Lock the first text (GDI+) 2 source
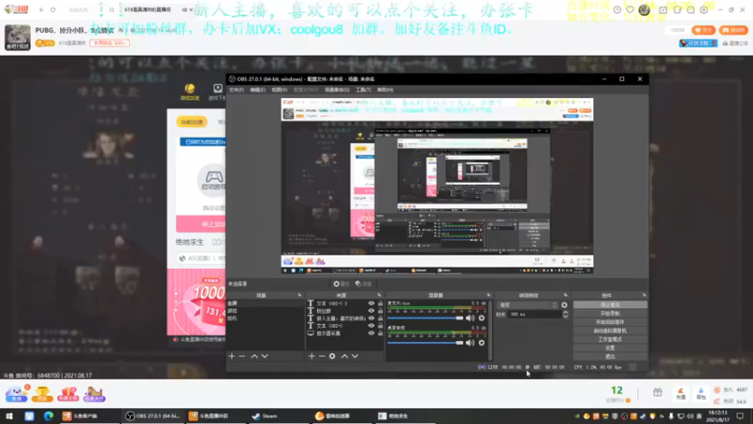 click(x=380, y=303)
